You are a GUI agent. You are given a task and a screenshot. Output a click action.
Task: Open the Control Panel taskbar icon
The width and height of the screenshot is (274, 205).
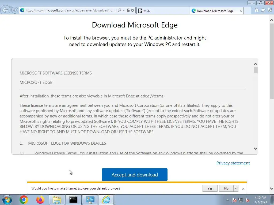click(90, 200)
